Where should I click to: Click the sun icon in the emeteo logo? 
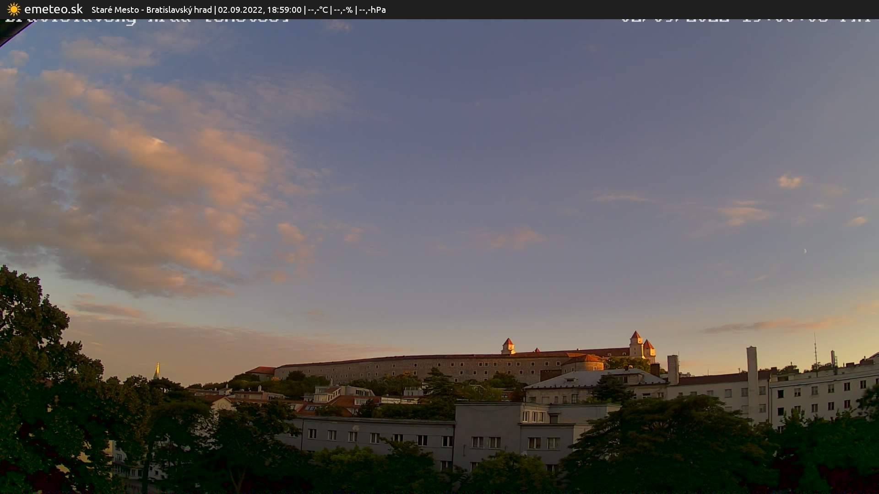[14, 9]
